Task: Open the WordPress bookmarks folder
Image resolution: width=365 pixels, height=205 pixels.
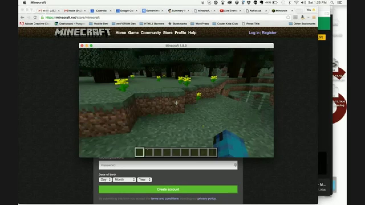Action: click(200, 24)
